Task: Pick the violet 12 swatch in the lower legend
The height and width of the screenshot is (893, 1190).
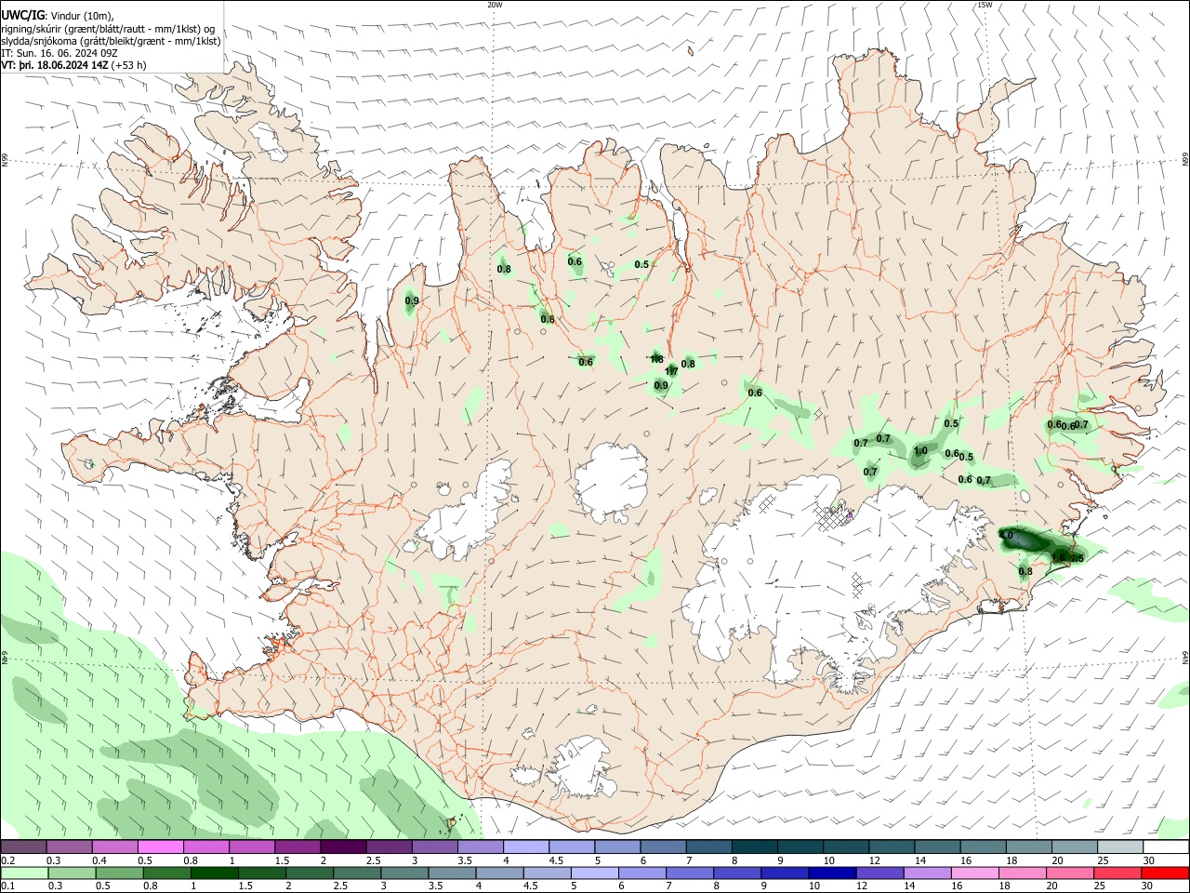Action: pyautogui.click(x=879, y=873)
